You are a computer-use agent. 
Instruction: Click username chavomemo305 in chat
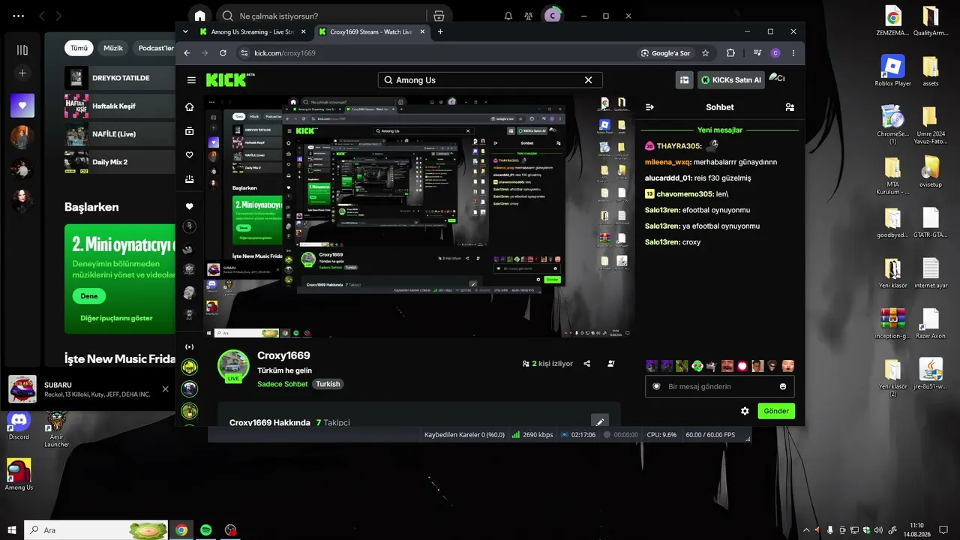pos(685,194)
